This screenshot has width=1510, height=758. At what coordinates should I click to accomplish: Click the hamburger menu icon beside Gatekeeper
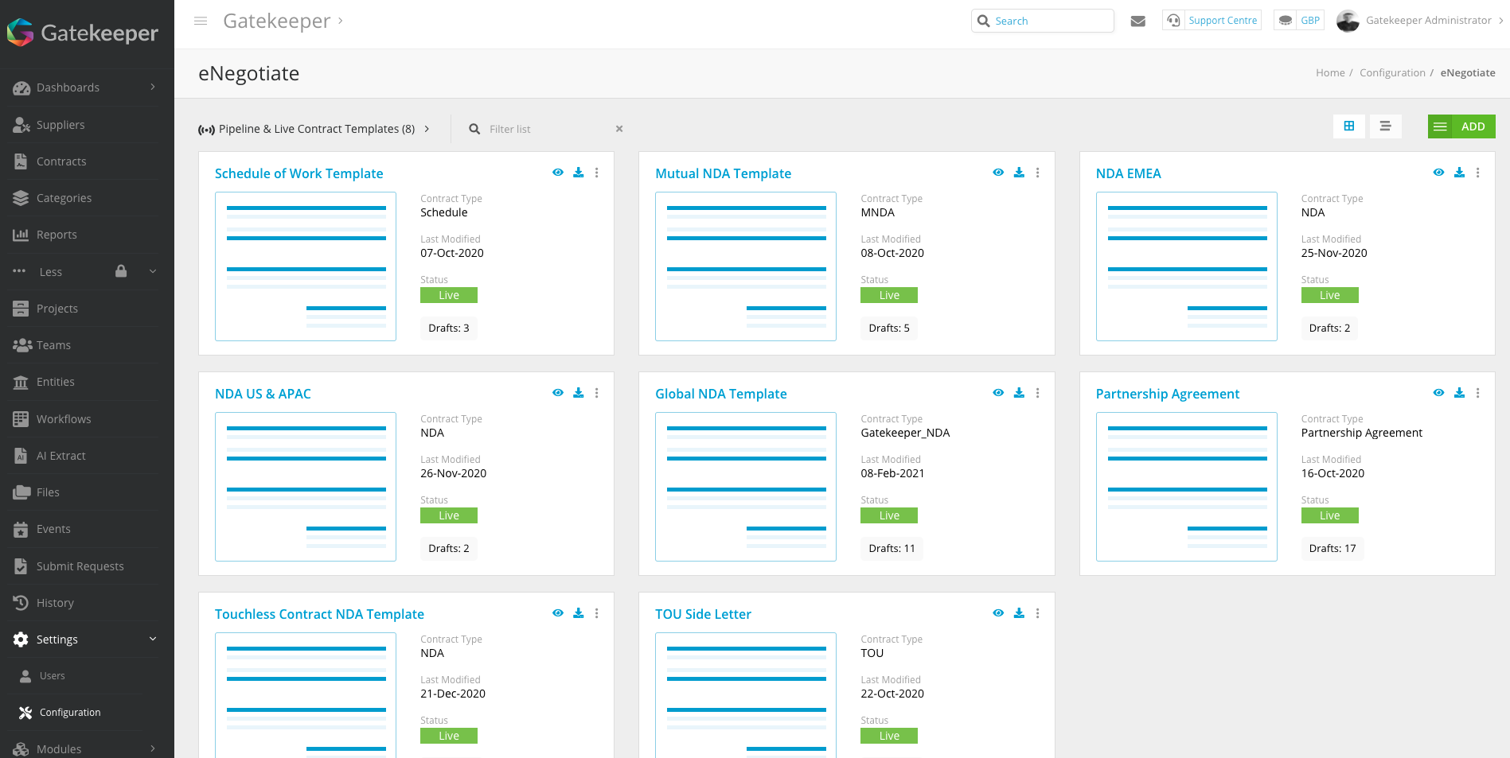click(201, 21)
